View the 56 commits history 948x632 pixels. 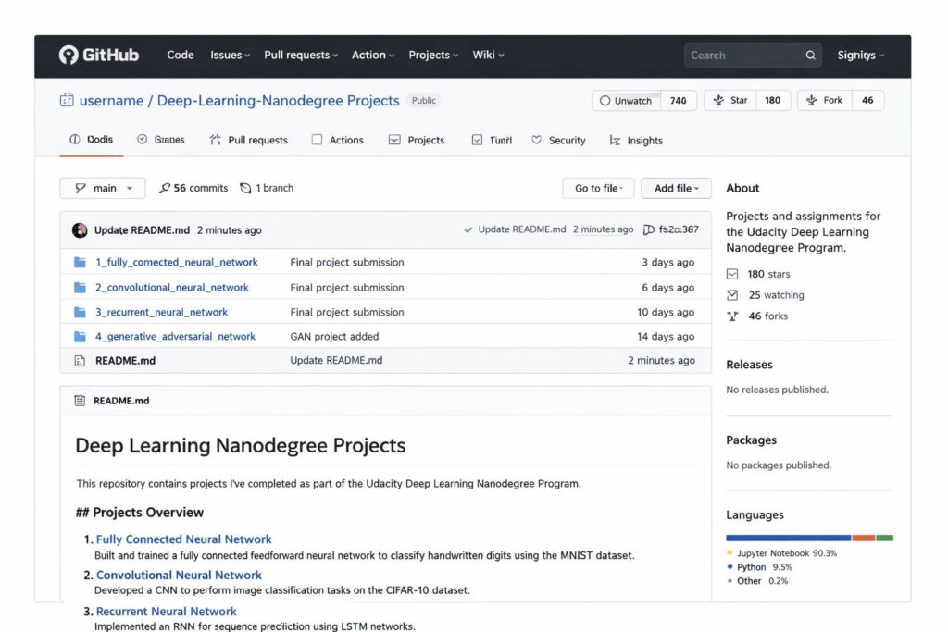(193, 188)
